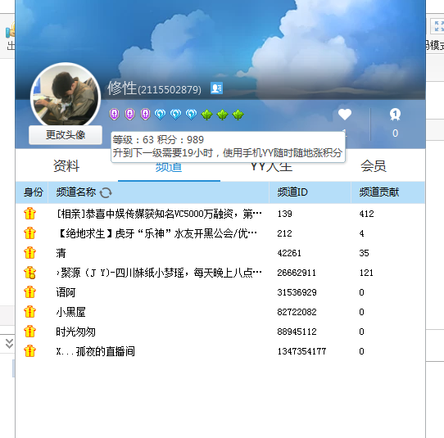Click the first green leaf level badge

tap(206, 115)
